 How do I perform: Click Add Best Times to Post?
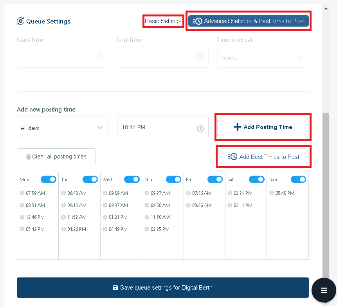[263, 157]
